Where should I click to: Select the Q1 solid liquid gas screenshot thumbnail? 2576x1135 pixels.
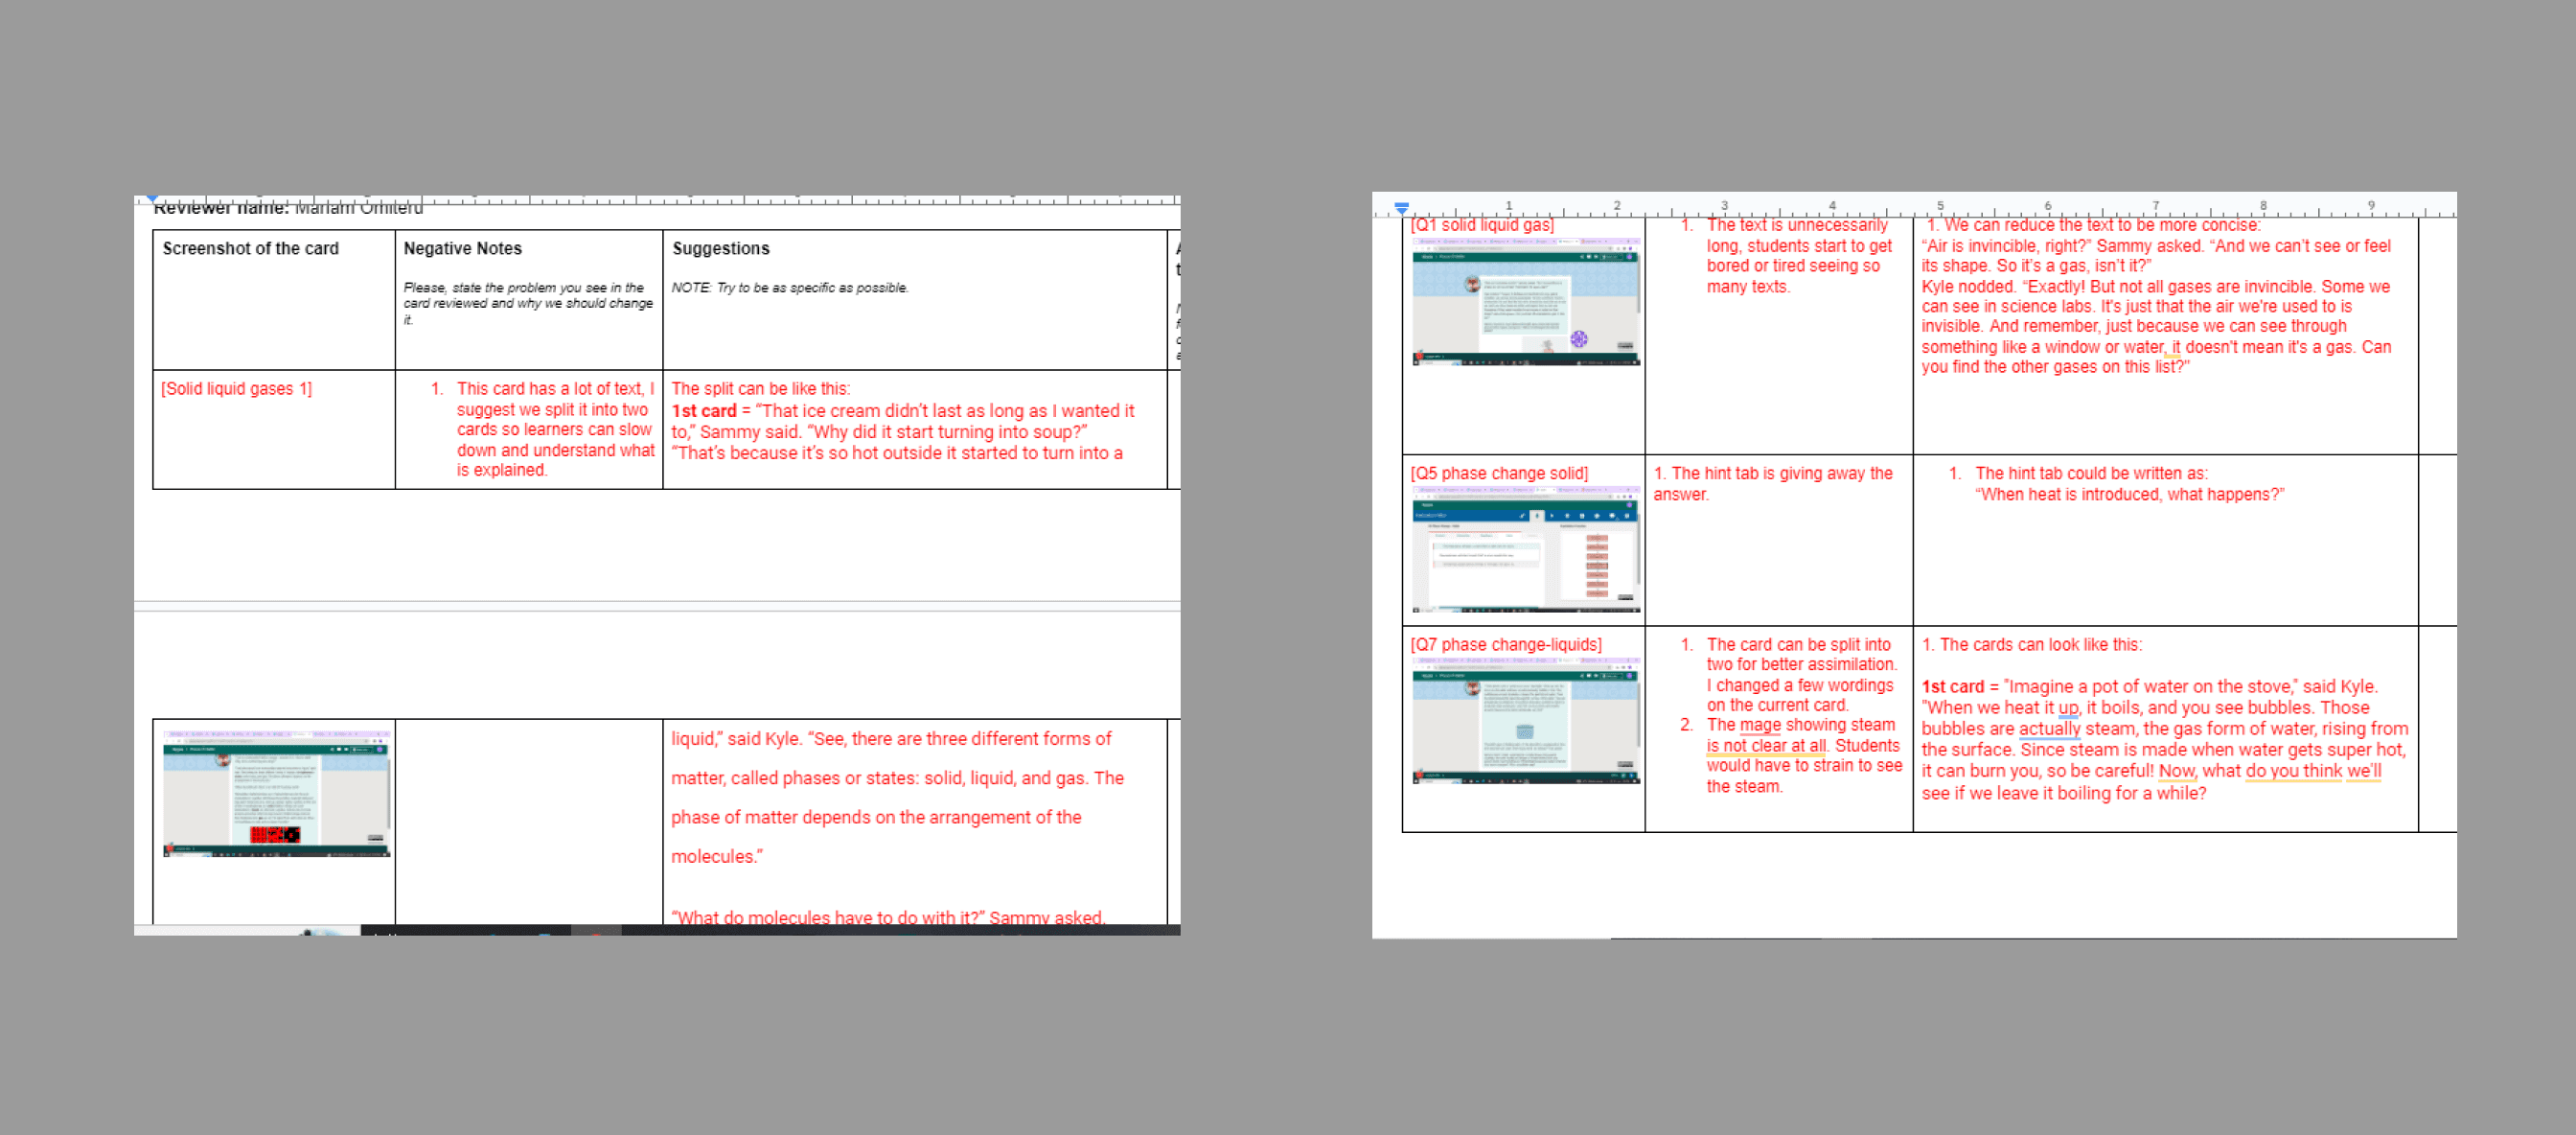[1525, 302]
